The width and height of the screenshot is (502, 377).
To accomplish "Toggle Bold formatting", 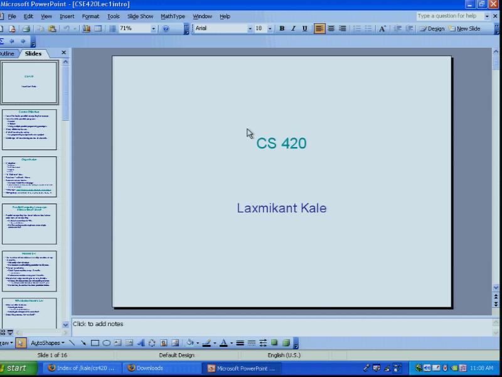I will click(x=282, y=29).
